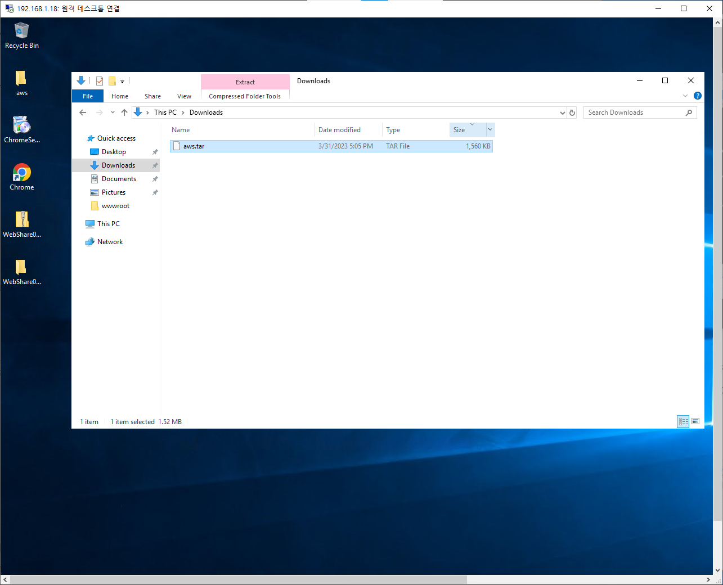Open Documents in the navigation pane
Image resolution: width=723 pixels, height=585 pixels.
(x=119, y=179)
